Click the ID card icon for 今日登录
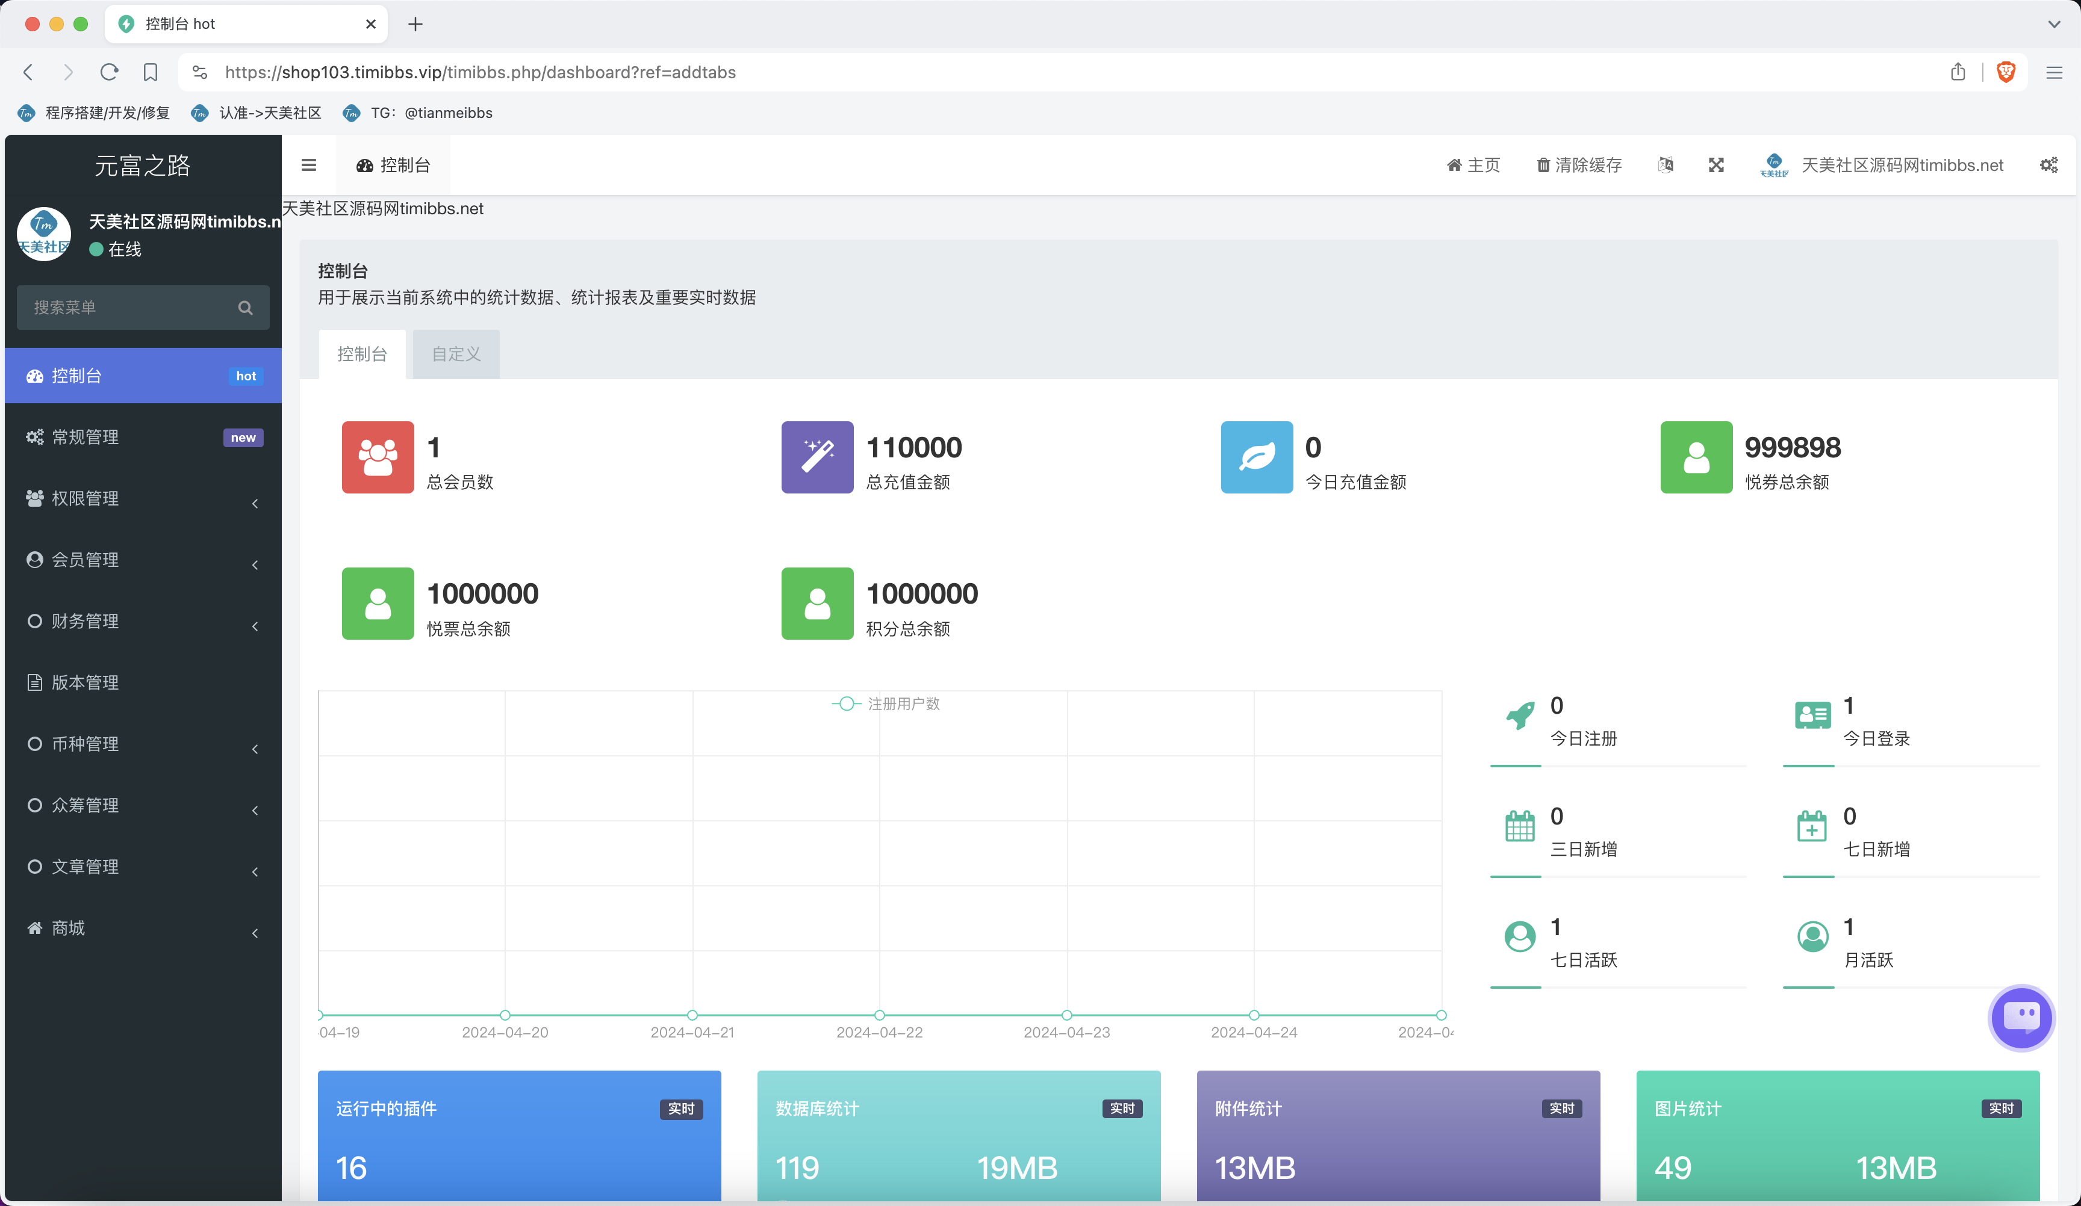Screen dimensions: 2081x1206 coord(1812,715)
